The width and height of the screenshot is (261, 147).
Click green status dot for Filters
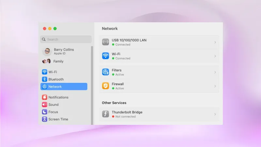(113, 74)
